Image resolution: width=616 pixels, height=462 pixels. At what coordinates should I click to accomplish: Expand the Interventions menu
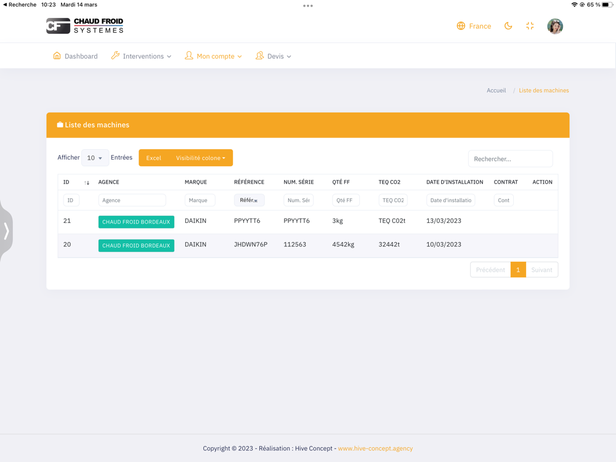pyautogui.click(x=141, y=56)
